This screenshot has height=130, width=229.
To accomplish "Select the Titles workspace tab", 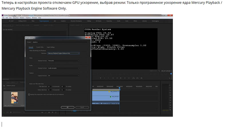I will tap(33, 21).
